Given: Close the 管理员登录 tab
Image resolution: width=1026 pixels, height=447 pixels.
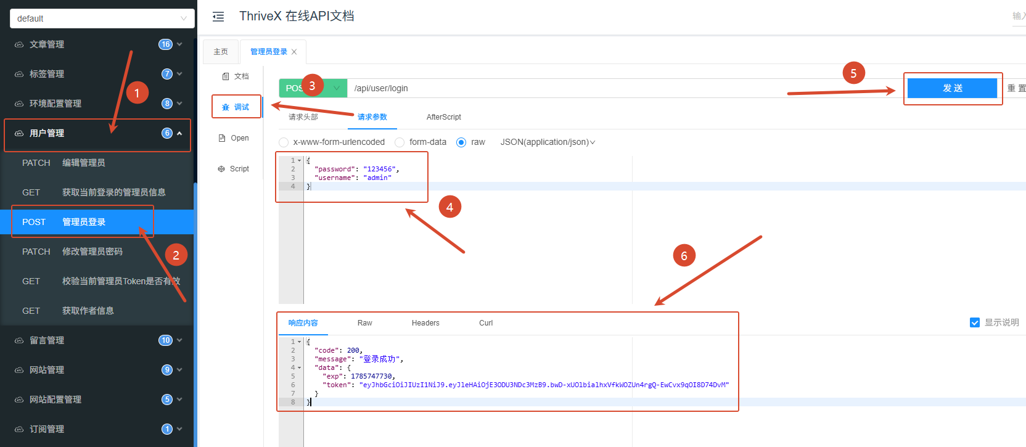Looking at the screenshot, I should click(x=294, y=52).
